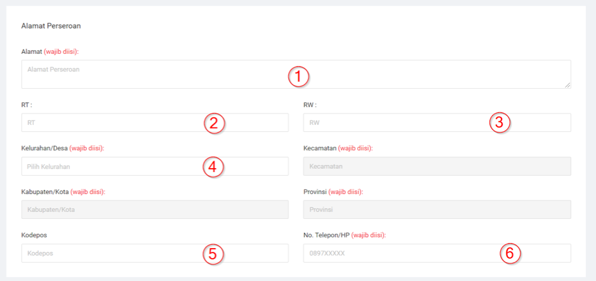Click the greyed-out Kabupaten/Kota field
The width and height of the screenshot is (596, 281).
tap(155, 210)
